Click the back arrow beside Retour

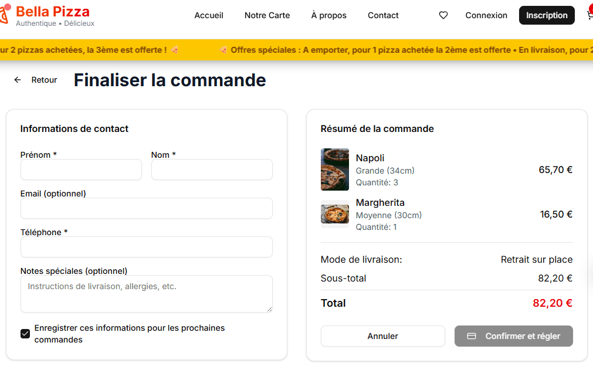[x=17, y=80]
